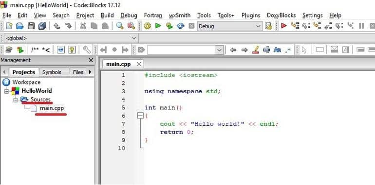Open the Edit menu

tap(22, 16)
